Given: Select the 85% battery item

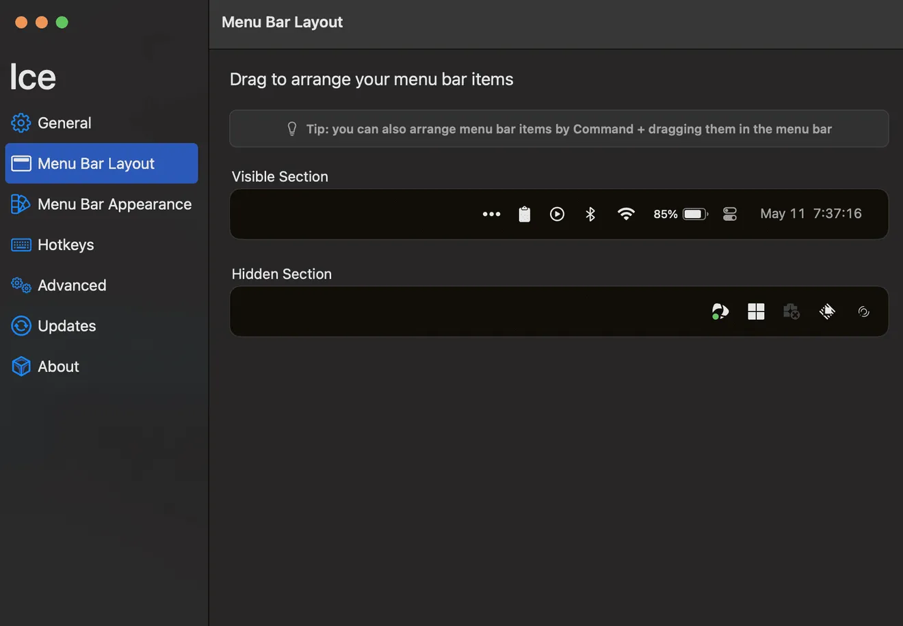Looking at the screenshot, I should 681,214.
